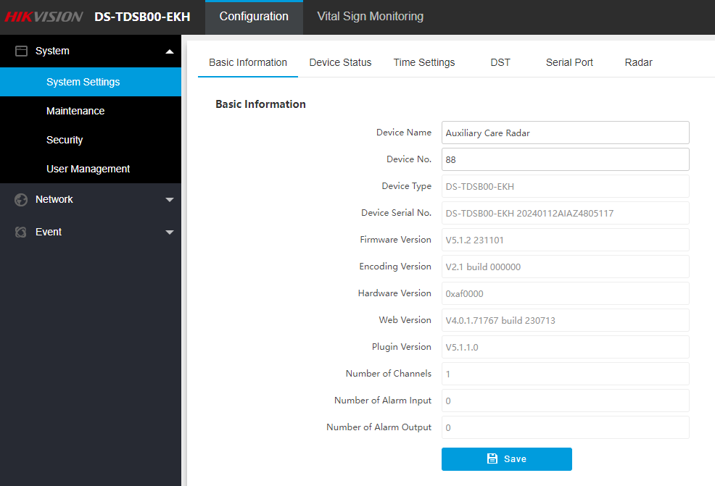Select Security in the System menu

(65, 140)
